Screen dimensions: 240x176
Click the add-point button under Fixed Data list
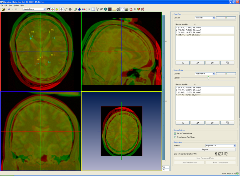[183, 63]
